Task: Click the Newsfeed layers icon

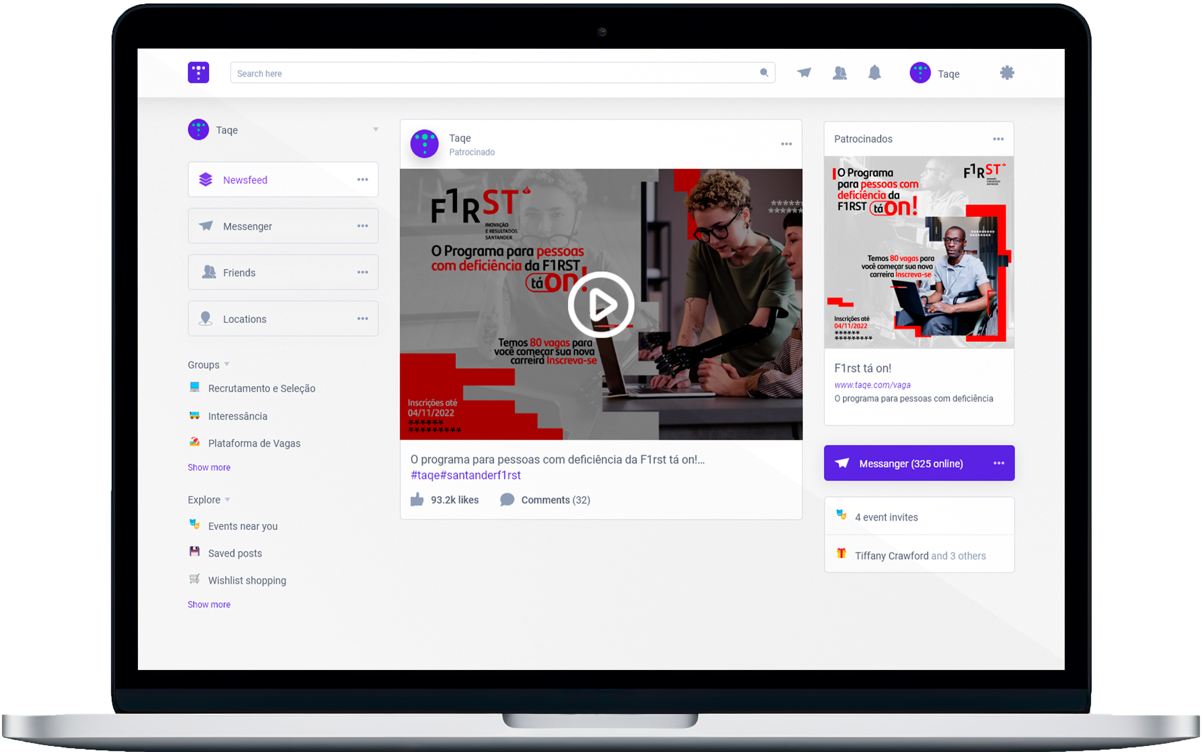Action: tap(205, 179)
